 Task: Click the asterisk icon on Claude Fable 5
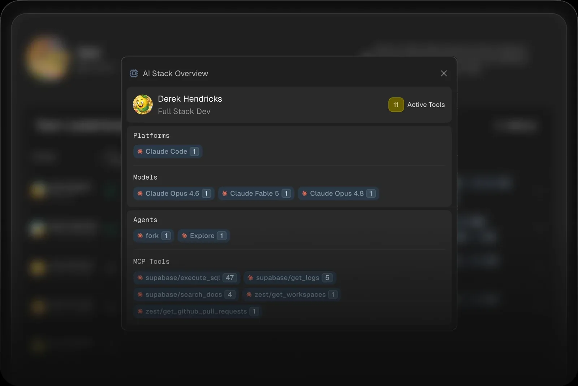click(x=225, y=193)
